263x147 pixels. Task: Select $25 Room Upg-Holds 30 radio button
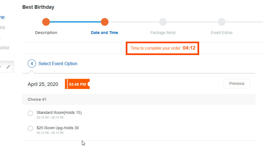tap(30, 128)
